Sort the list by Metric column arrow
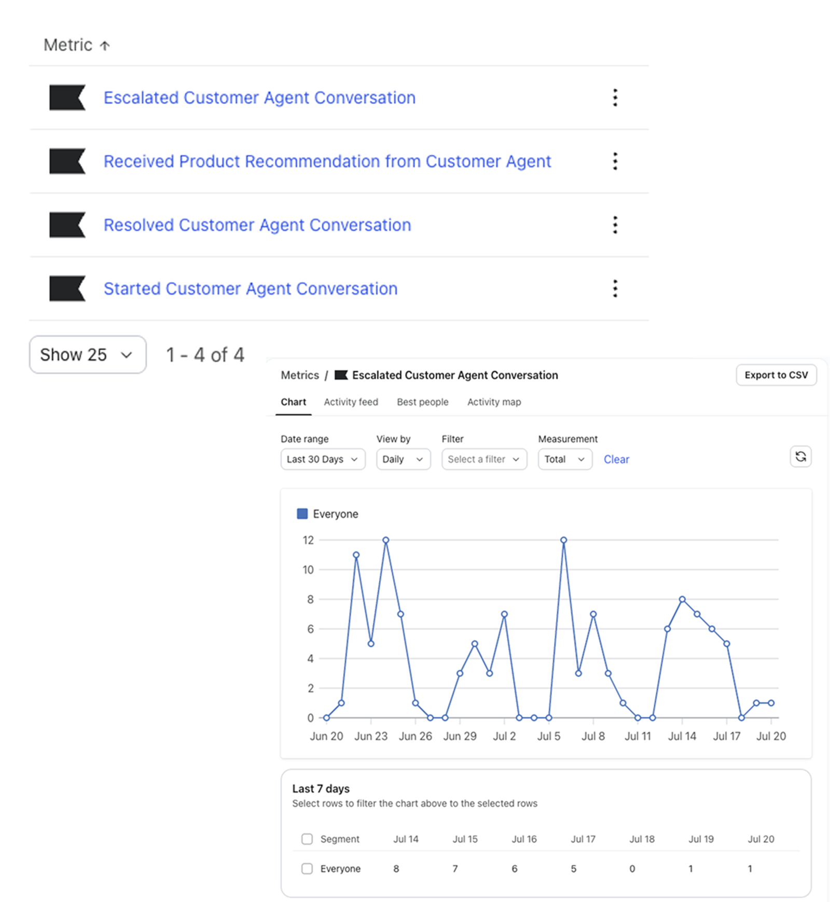830x902 pixels. (x=105, y=46)
